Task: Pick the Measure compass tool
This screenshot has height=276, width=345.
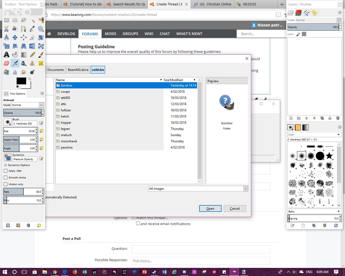Action: pyautogui.click(x=6, y=37)
